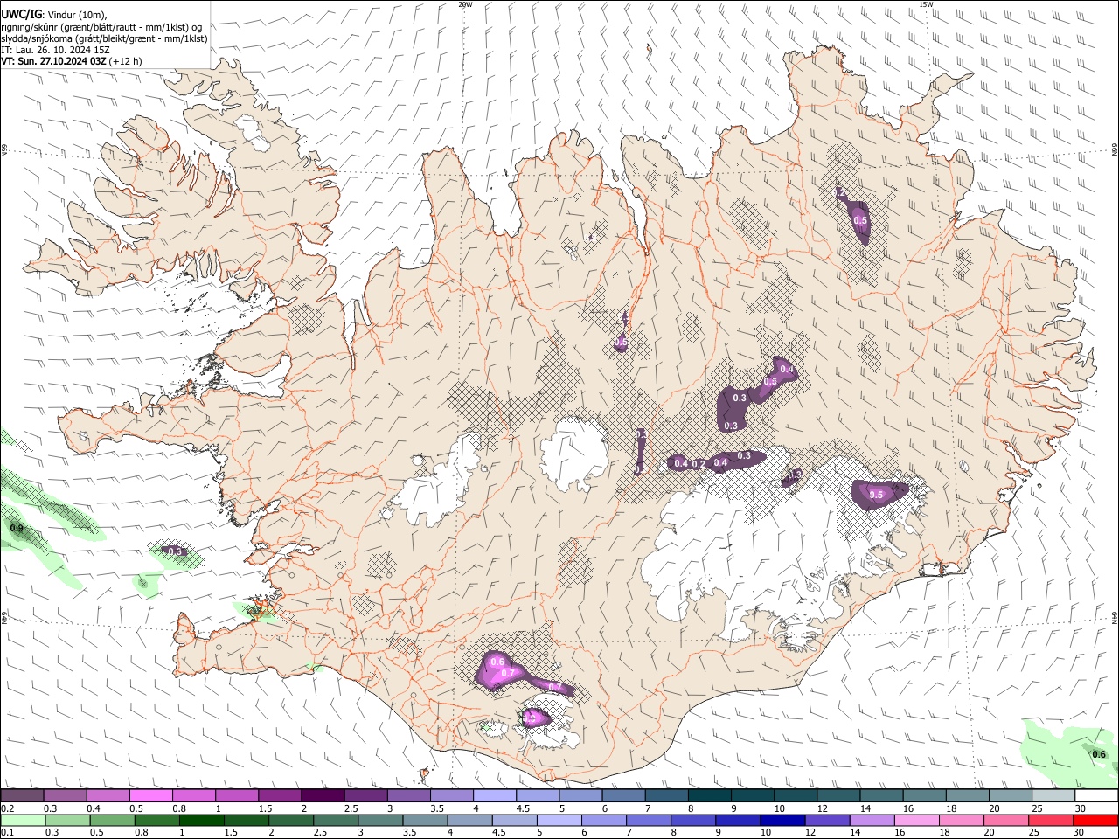Select the lavender 4 swatch in top legend row
Screen dimensions: 1119x839
tap(495, 796)
